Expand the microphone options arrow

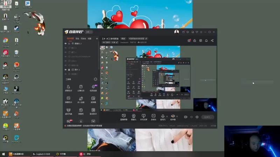pos(167,117)
